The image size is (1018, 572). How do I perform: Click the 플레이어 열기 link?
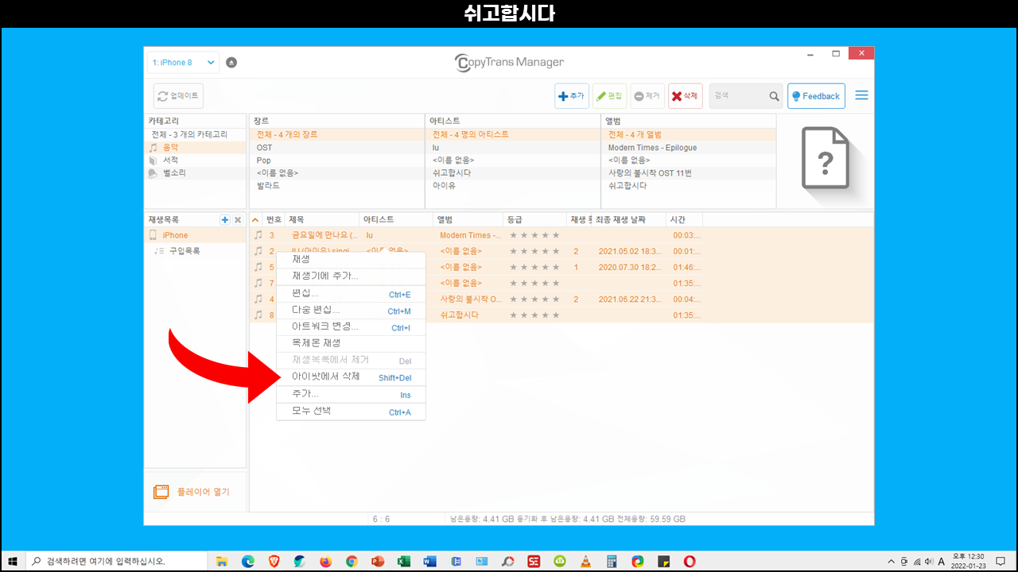(203, 492)
